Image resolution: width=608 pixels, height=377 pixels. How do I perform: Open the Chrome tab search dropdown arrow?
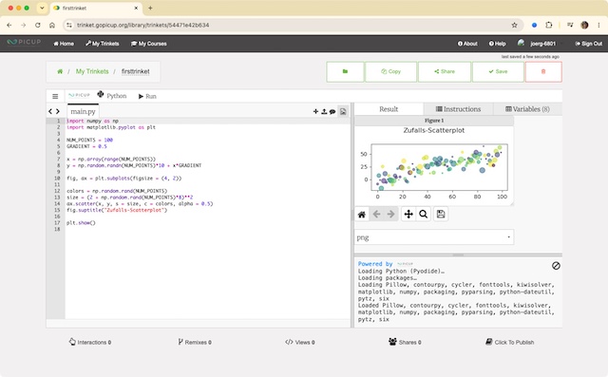42,8
